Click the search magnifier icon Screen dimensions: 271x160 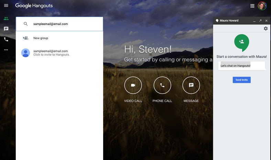(x=25, y=24)
